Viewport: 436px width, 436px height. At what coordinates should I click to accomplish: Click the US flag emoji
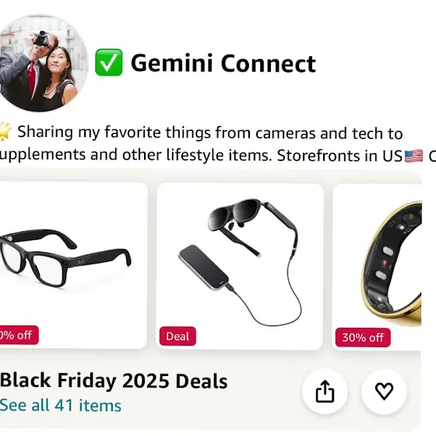pos(413,156)
